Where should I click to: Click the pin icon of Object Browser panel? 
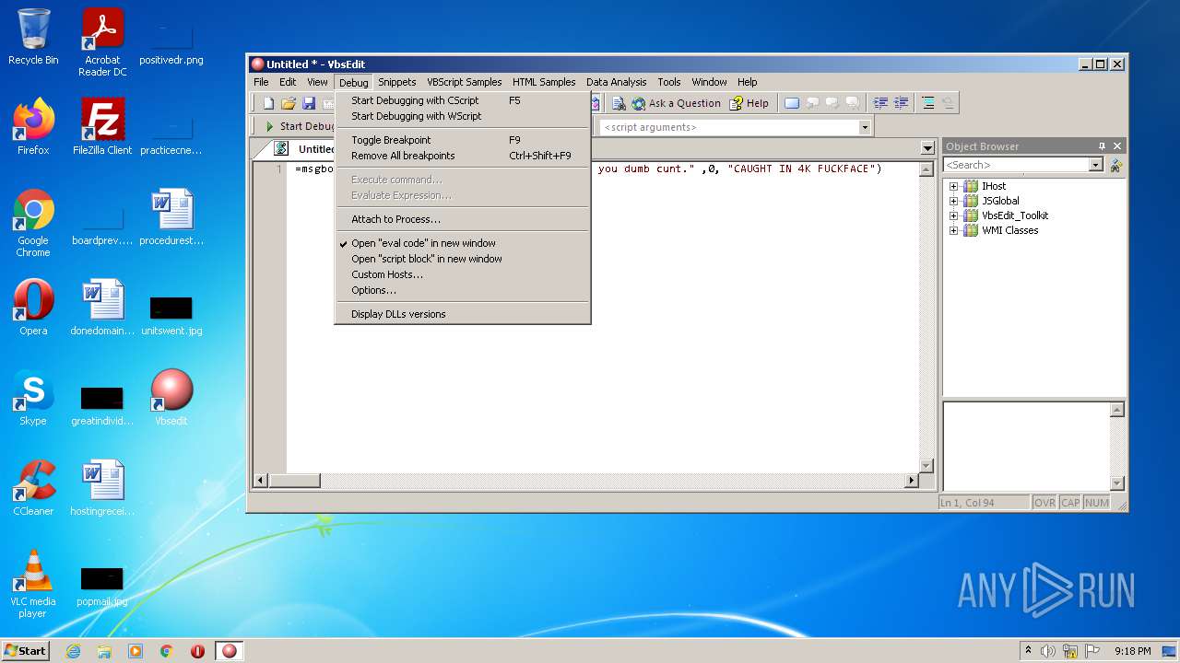[x=1101, y=146]
